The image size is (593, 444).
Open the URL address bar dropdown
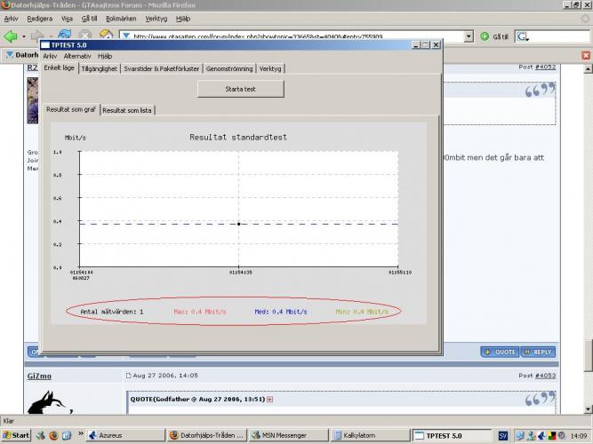469,36
